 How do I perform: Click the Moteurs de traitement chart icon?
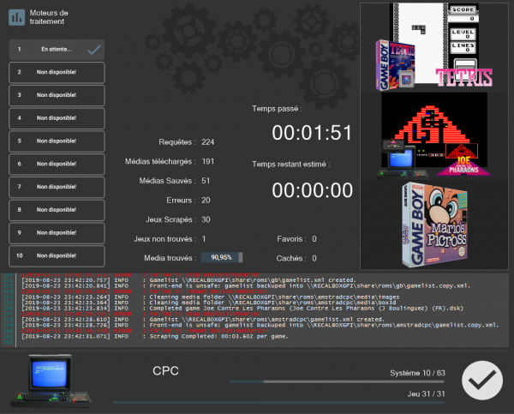pos(17,17)
